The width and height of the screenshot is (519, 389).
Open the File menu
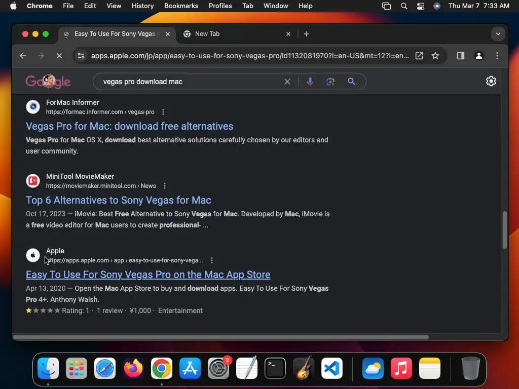coord(68,6)
